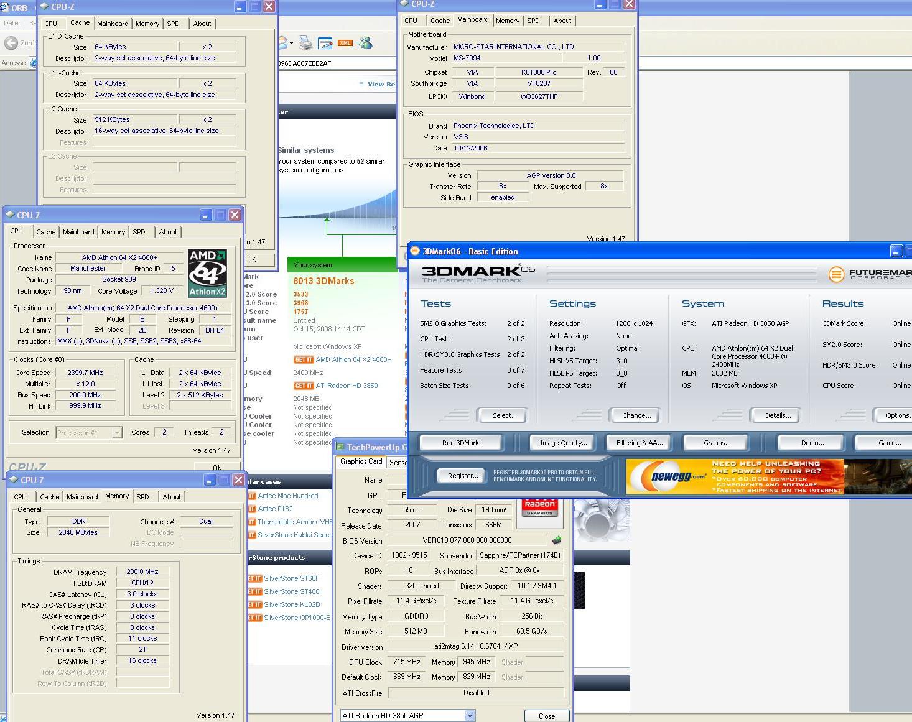This screenshot has height=722, width=912.
Task: Click the browser Back arrow button
Action: click(11, 43)
